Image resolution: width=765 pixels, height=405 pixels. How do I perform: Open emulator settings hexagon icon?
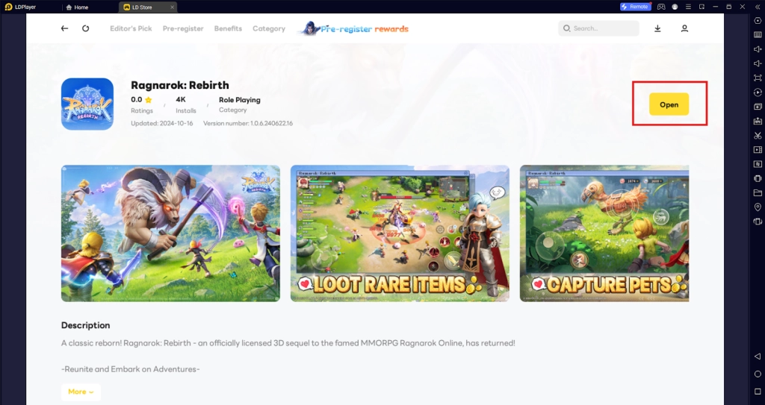pos(758,20)
